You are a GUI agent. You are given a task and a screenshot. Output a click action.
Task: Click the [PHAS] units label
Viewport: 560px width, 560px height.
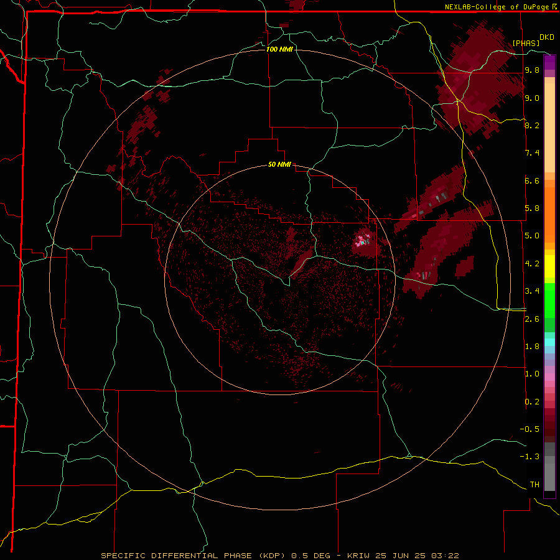[x=526, y=43]
